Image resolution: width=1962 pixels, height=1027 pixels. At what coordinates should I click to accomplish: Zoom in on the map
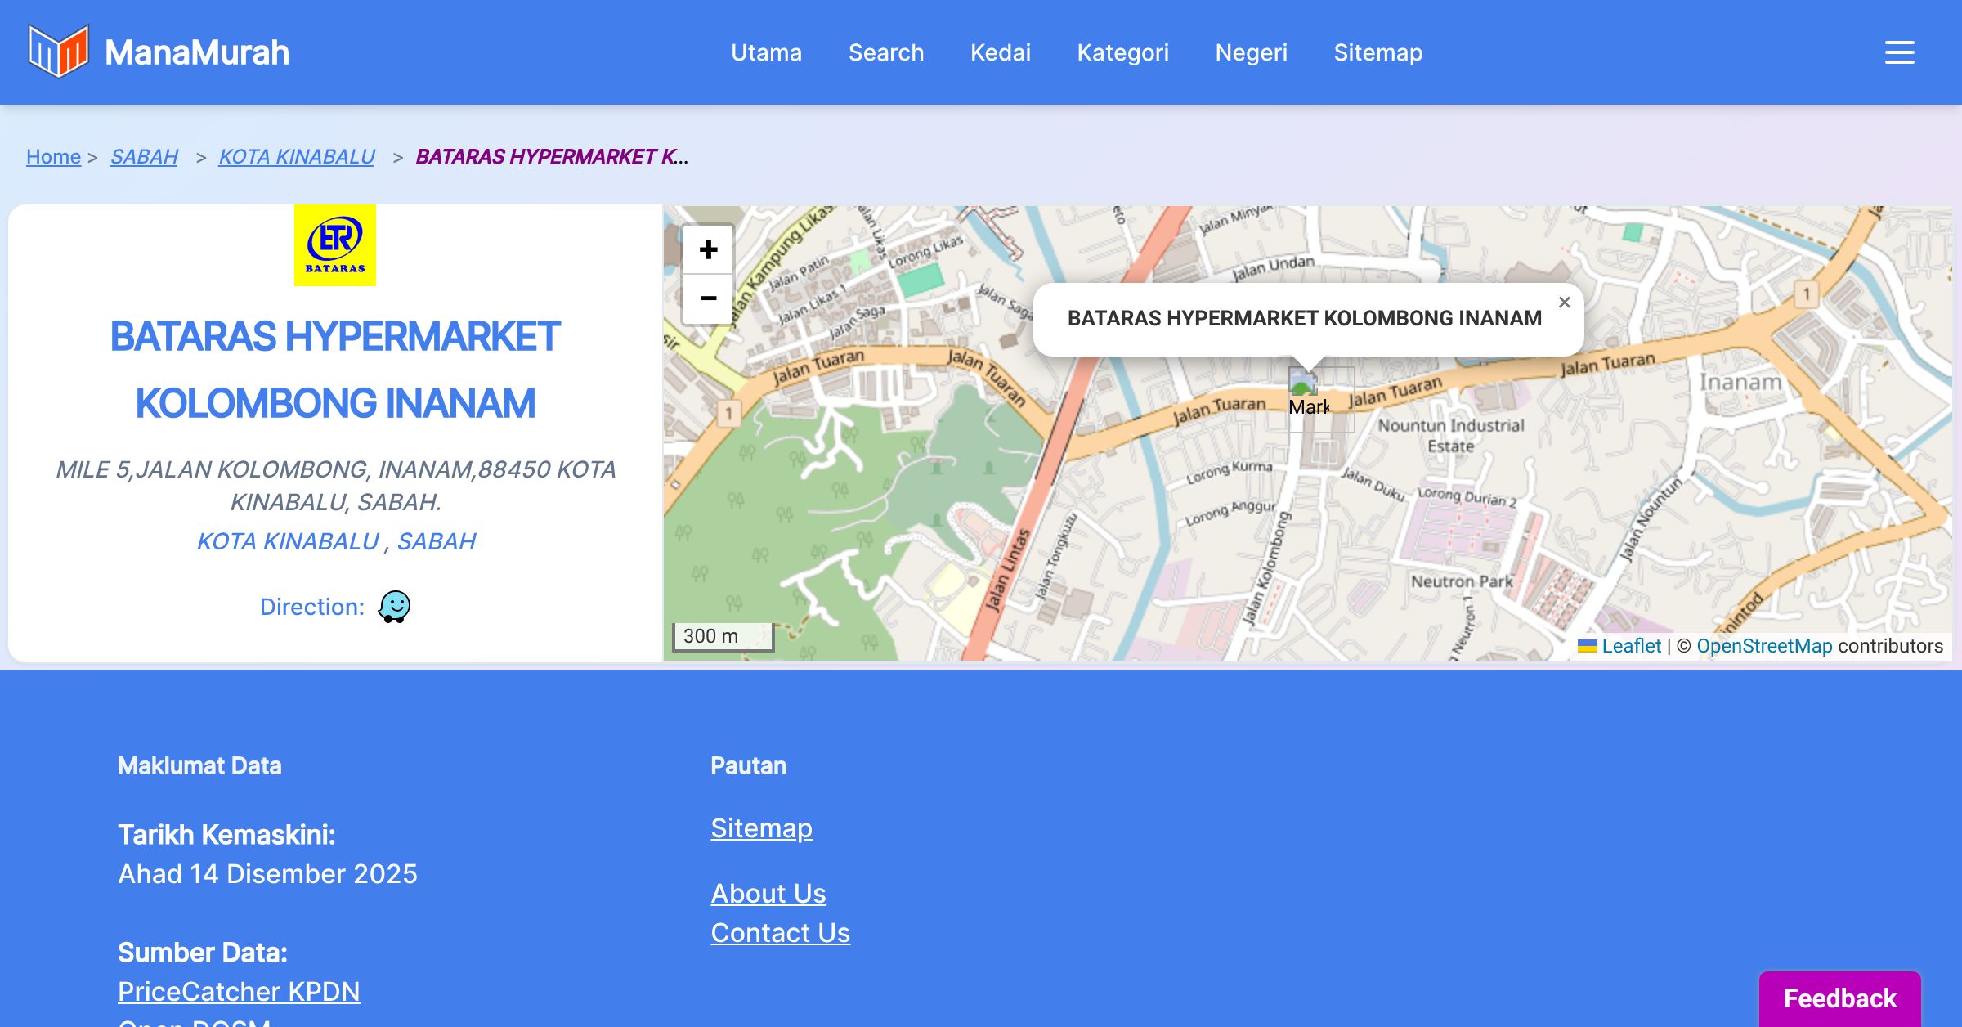708,250
